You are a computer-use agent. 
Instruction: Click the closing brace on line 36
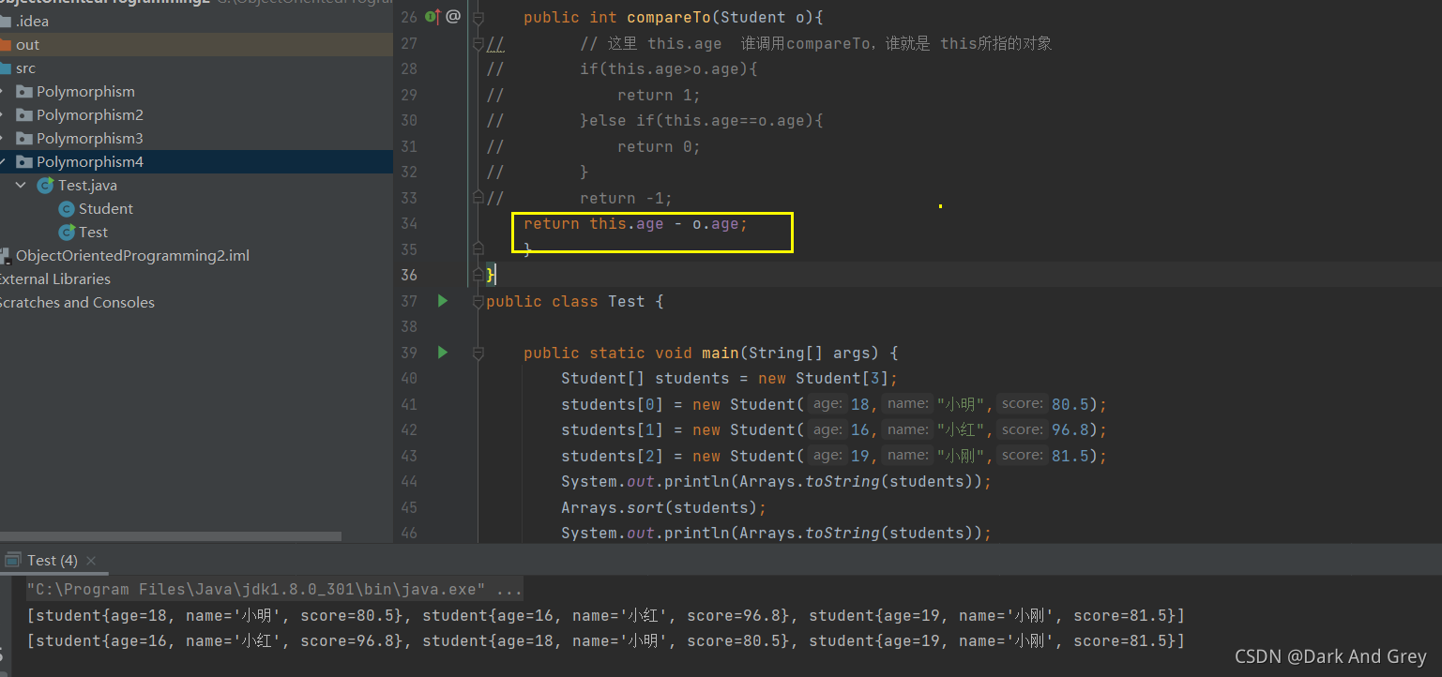click(491, 275)
